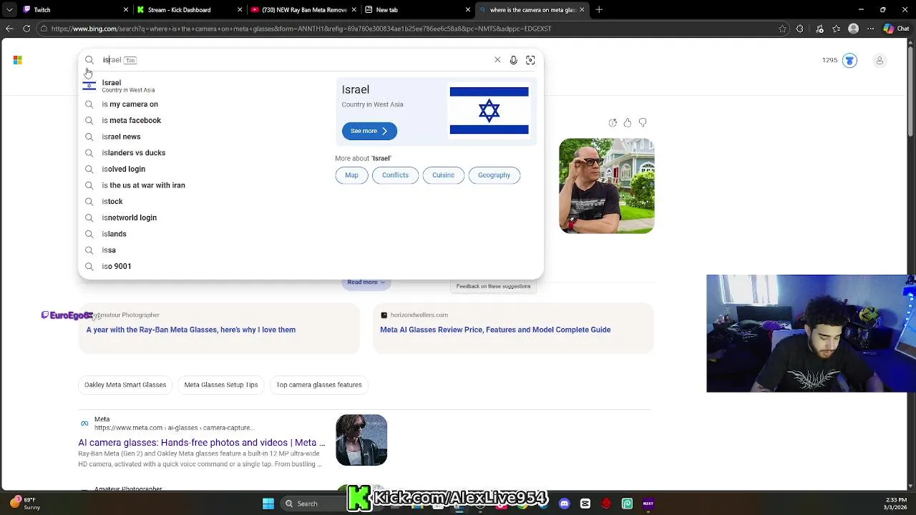Open Meta AI Glasses Review guide link

[495, 330]
